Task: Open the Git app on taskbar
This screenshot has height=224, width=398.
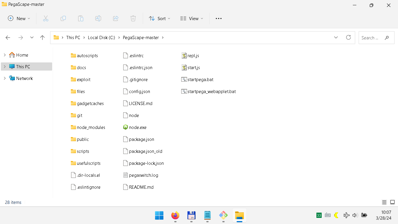Action: 223,216
